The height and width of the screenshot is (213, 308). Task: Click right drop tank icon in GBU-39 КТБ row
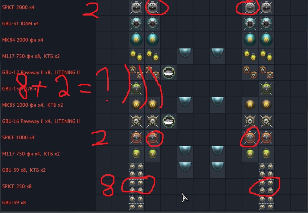(217, 167)
